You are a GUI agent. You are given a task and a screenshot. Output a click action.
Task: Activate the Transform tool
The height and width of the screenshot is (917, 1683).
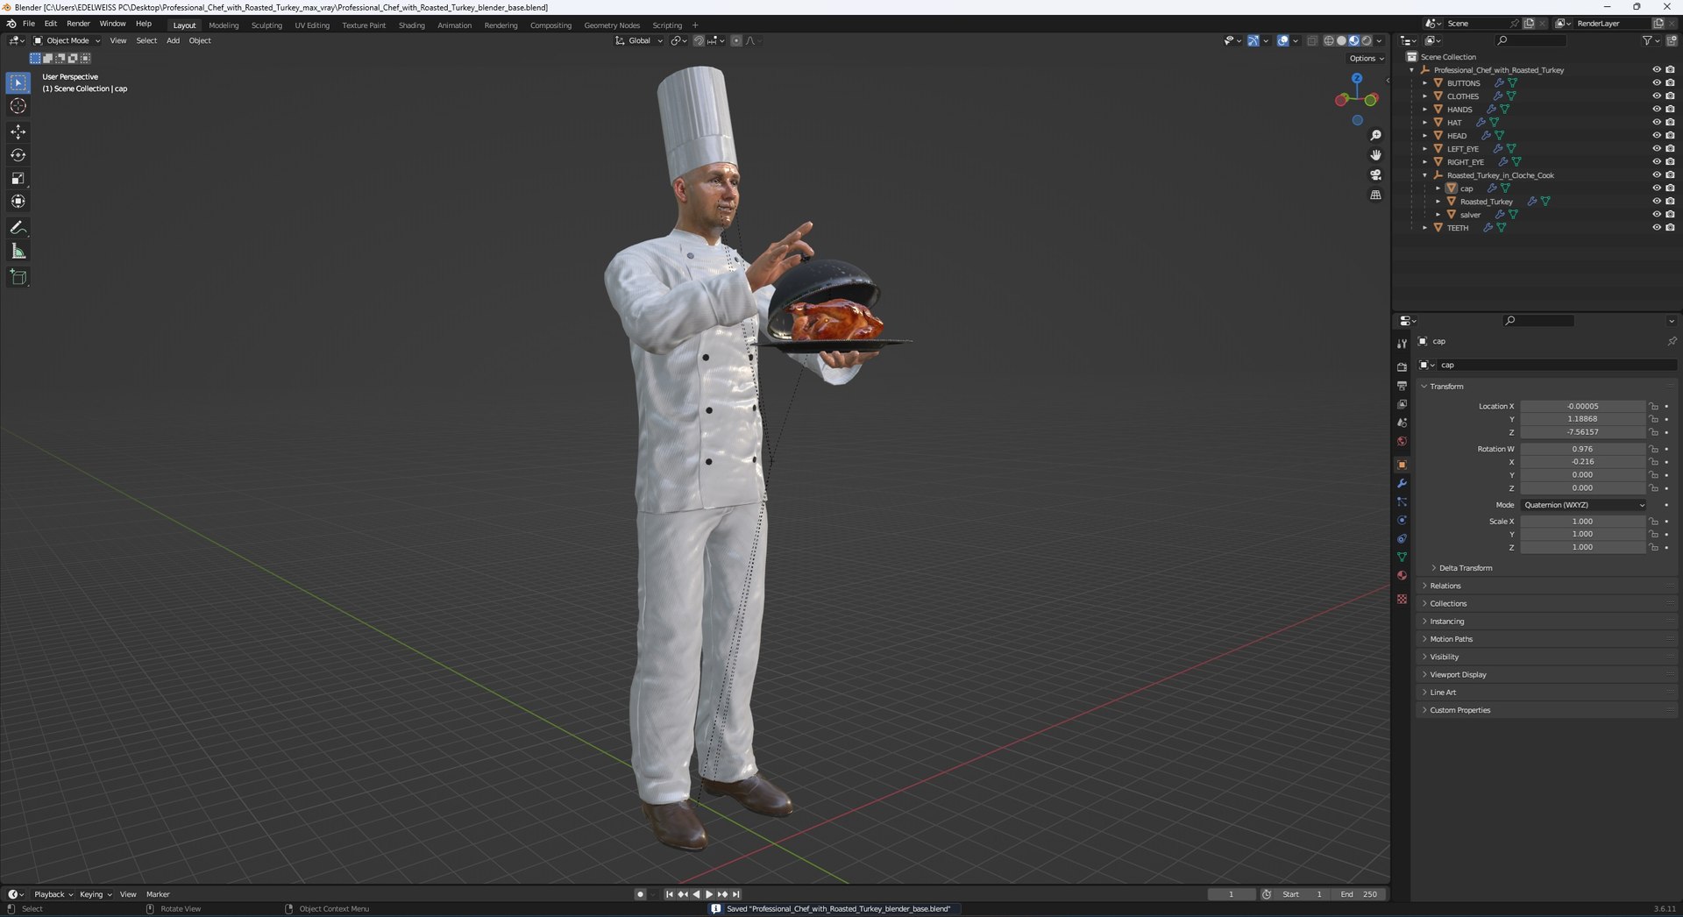[x=18, y=202]
